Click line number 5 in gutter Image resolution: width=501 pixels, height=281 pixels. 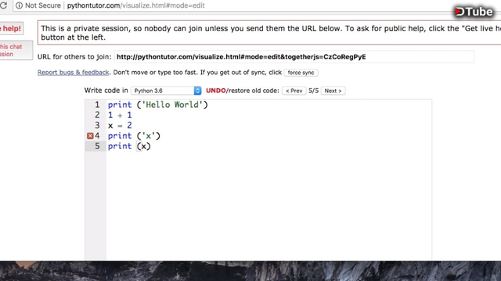tap(97, 146)
